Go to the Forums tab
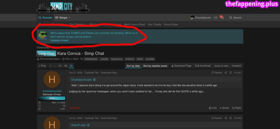Screen dimensions: 280x129 tap(45, 18)
